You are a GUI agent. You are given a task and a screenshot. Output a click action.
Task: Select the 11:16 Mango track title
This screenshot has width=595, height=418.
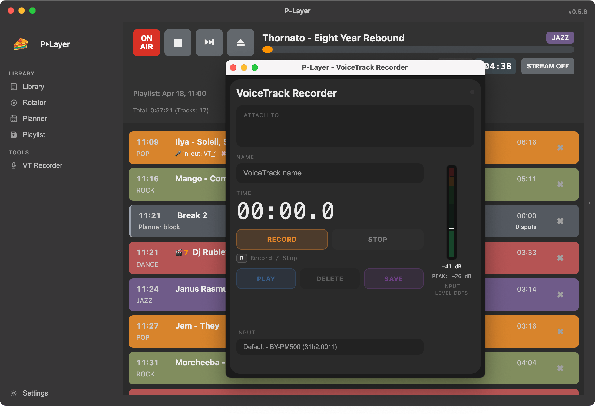click(200, 179)
